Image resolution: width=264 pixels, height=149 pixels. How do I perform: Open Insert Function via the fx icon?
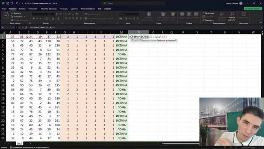click(x=26, y=27)
